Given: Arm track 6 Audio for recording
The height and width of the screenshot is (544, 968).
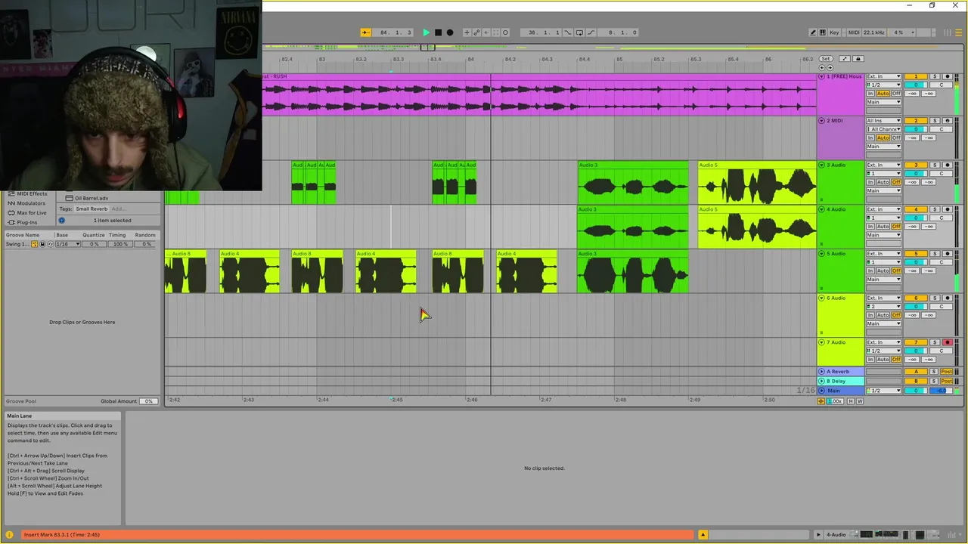Looking at the screenshot, I should coord(947,298).
